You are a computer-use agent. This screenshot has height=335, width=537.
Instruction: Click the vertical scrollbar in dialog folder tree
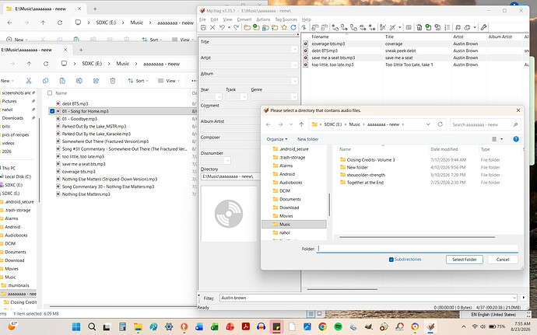tap(329, 204)
